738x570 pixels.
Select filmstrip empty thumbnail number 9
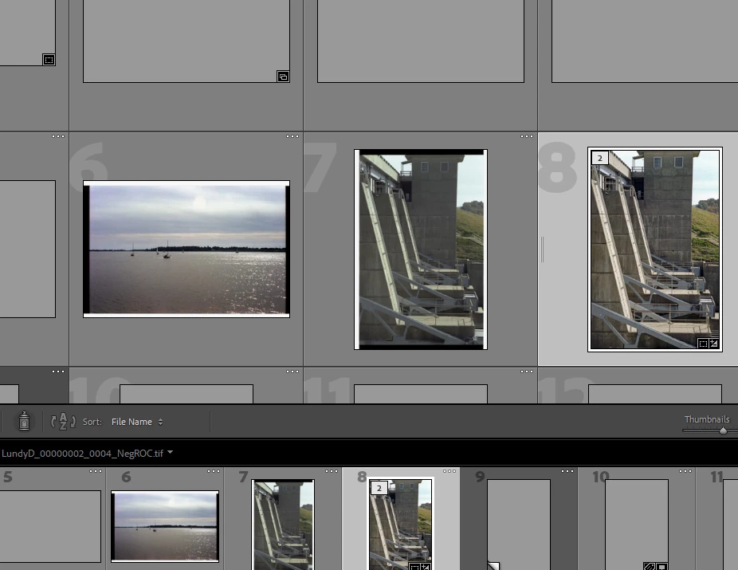519,525
